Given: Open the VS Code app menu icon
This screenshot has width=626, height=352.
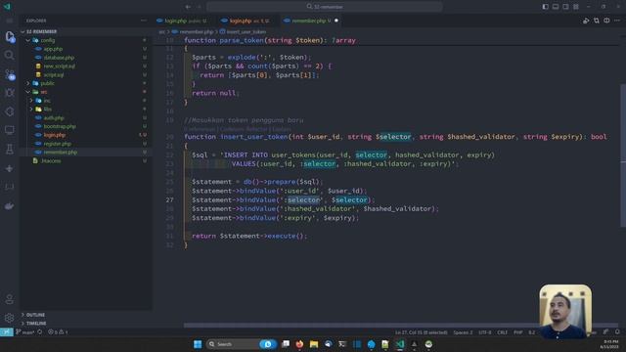Looking at the screenshot, I should click(x=7, y=7).
